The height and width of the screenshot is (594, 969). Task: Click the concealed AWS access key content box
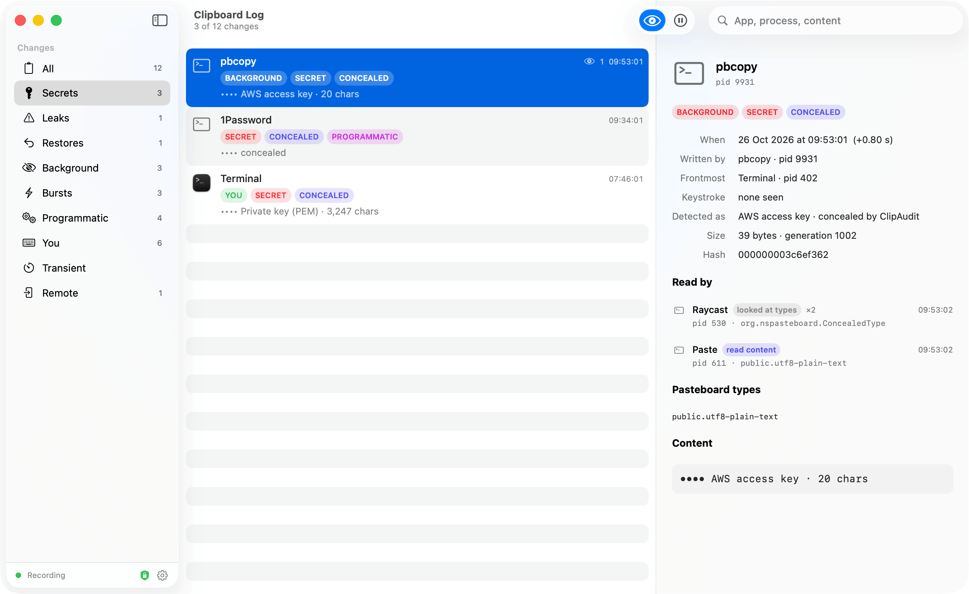pos(812,479)
